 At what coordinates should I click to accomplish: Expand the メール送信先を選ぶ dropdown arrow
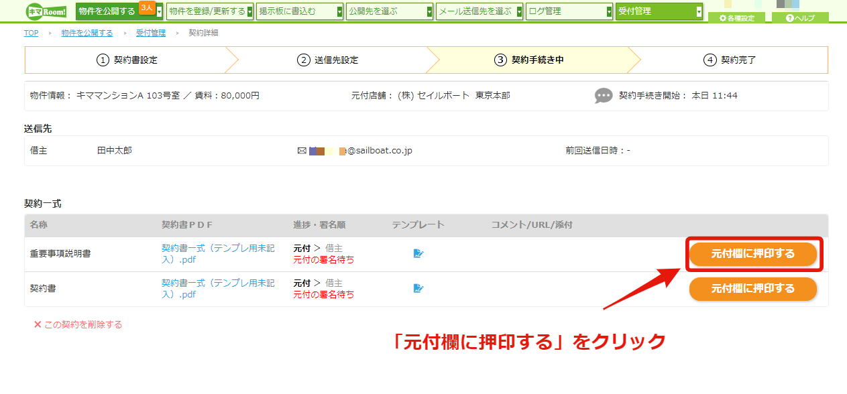click(519, 12)
